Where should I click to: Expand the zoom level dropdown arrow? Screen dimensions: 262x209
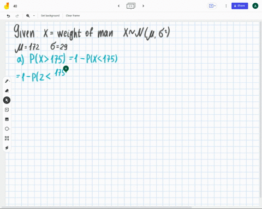pos(34,16)
